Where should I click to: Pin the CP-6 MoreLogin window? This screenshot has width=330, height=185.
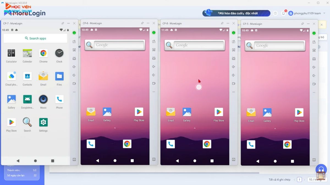pyautogui.click(x=142, y=23)
